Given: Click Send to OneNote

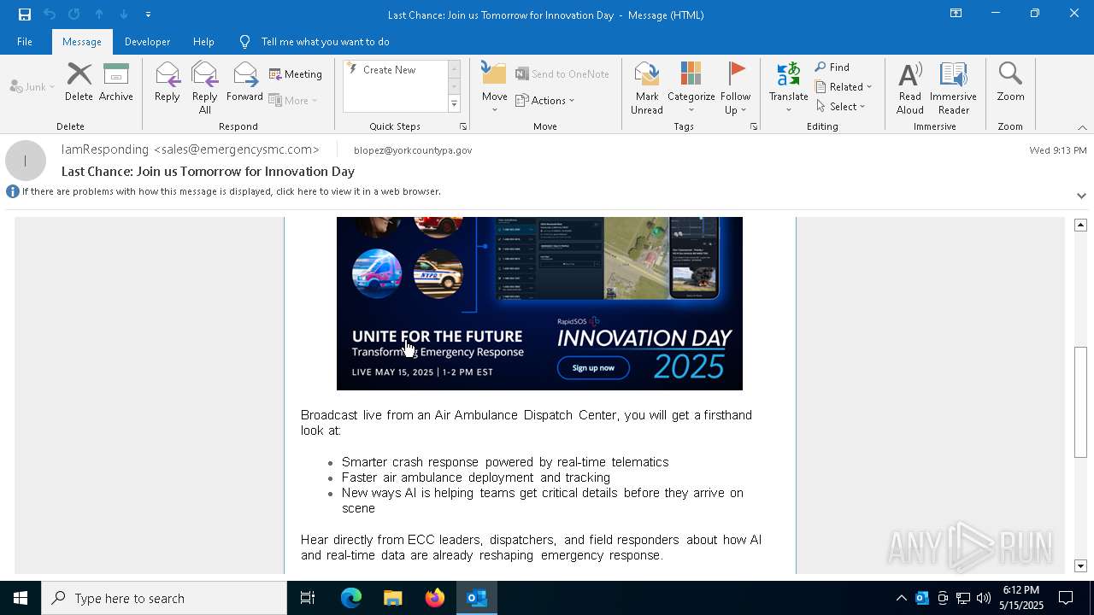Looking at the screenshot, I should [562, 74].
